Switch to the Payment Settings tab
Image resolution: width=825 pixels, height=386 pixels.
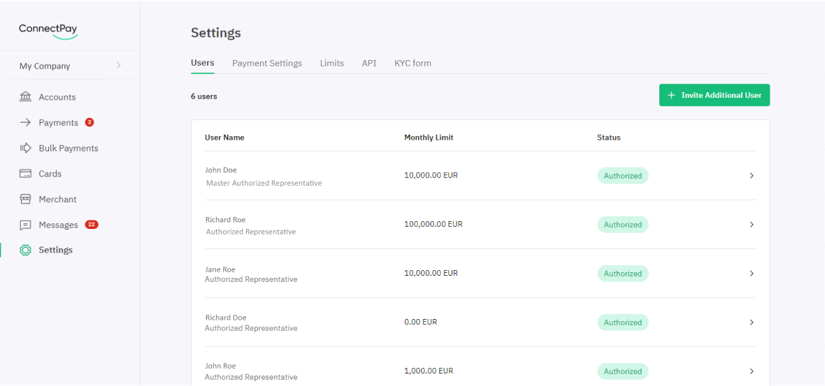click(267, 63)
